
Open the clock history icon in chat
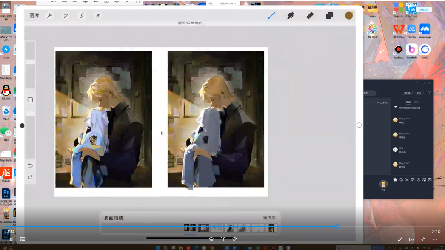pos(418,179)
